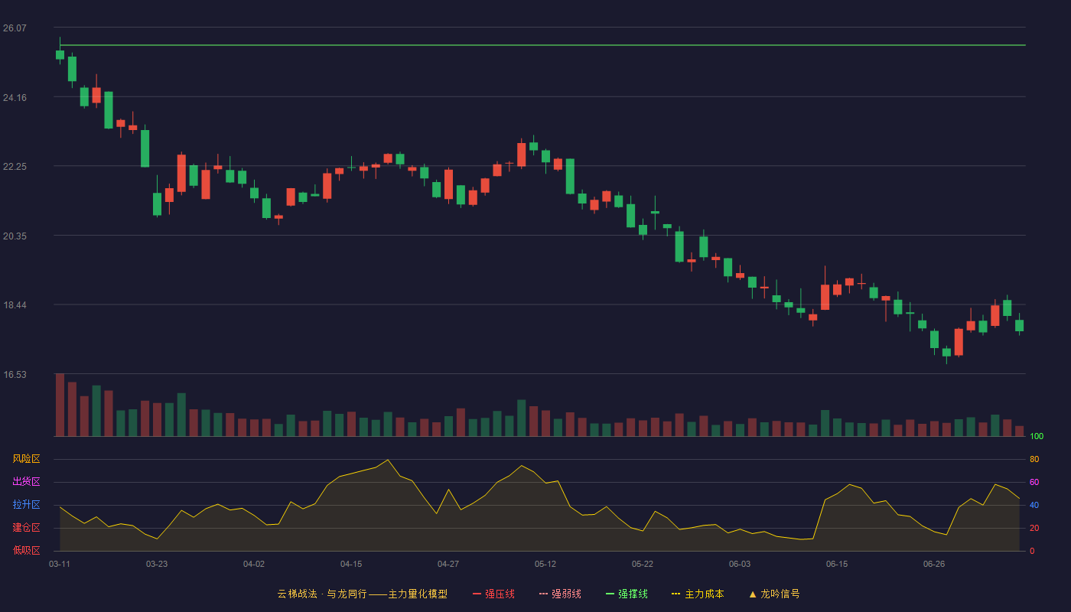Click the 40 indicator scale value
Image resolution: width=1071 pixels, height=612 pixels.
[1034, 505]
